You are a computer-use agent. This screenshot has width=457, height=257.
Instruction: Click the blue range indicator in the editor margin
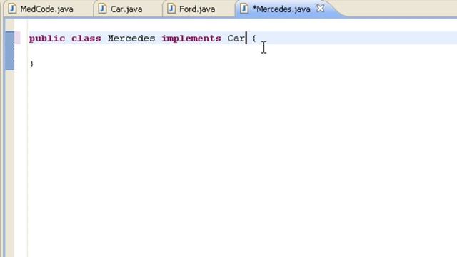10,51
